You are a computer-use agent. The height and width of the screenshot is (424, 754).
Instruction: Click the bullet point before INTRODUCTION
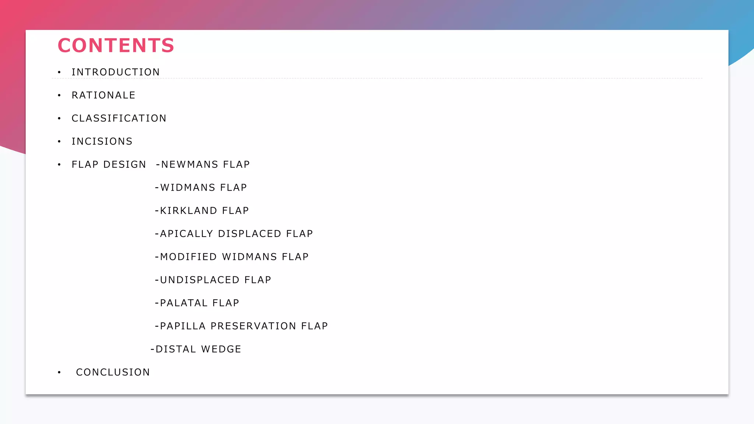click(59, 72)
